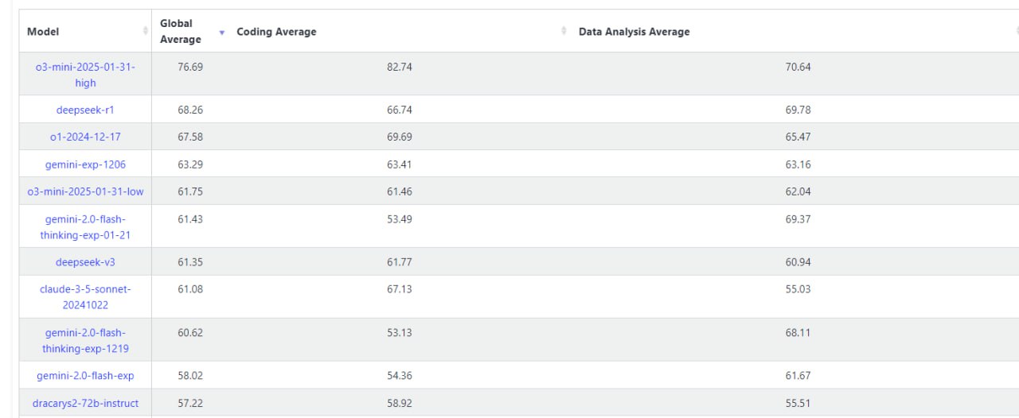Select coding average value 66.74
This screenshot has height=418, width=1019.
coord(400,110)
